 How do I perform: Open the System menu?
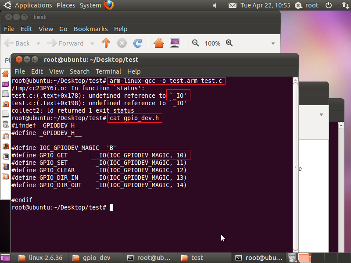(90, 5)
